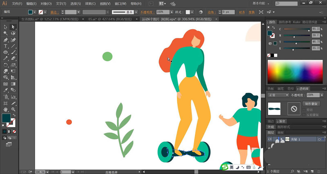Click the 对齐 align link
Viewport: 327px width, 174px height.
242,12
